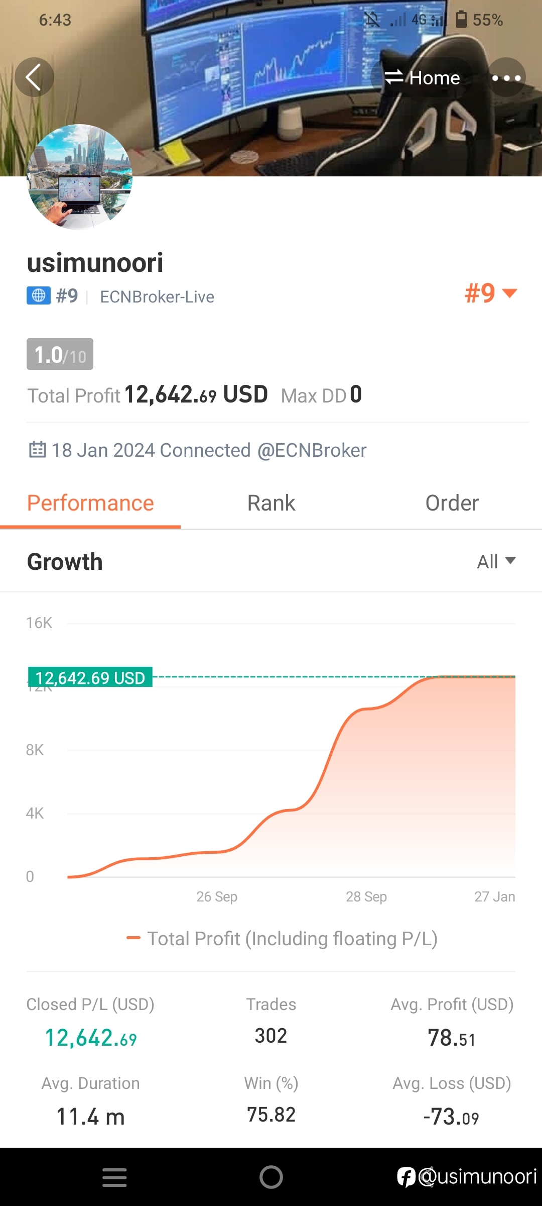Tap the back arrow icon
Image resolution: width=542 pixels, height=1206 pixels.
tap(34, 77)
